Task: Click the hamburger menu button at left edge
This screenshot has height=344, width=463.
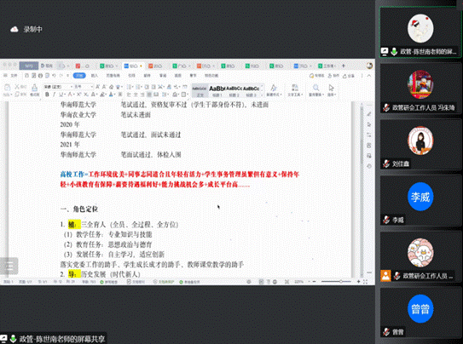Action: [9, 266]
